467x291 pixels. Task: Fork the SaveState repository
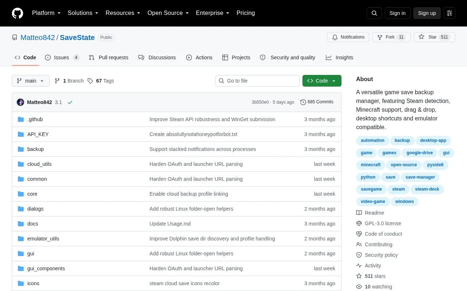point(391,37)
